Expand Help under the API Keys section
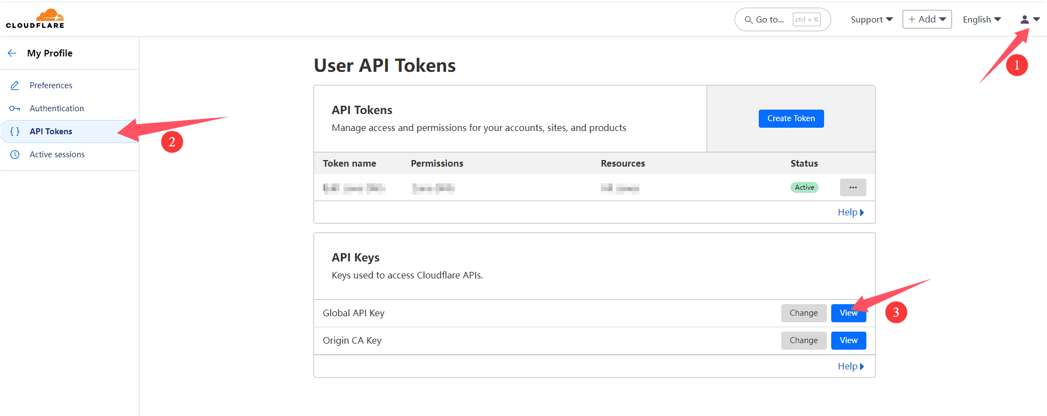This screenshot has height=416, width=1047. tap(850, 366)
